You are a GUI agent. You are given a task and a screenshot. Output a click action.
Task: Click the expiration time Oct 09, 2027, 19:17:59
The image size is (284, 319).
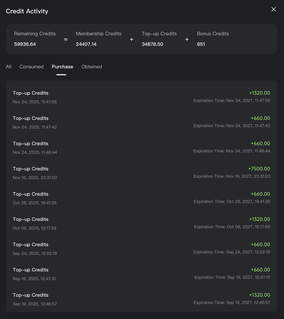tap(232, 227)
